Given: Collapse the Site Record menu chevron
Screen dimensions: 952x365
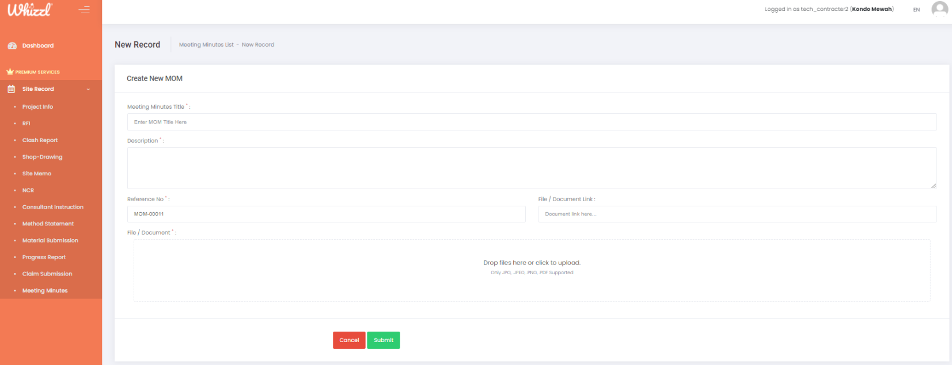Looking at the screenshot, I should pyautogui.click(x=88, y=89).
